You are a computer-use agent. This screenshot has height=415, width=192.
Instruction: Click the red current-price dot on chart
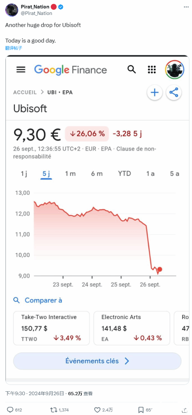(x=160, y=269)
